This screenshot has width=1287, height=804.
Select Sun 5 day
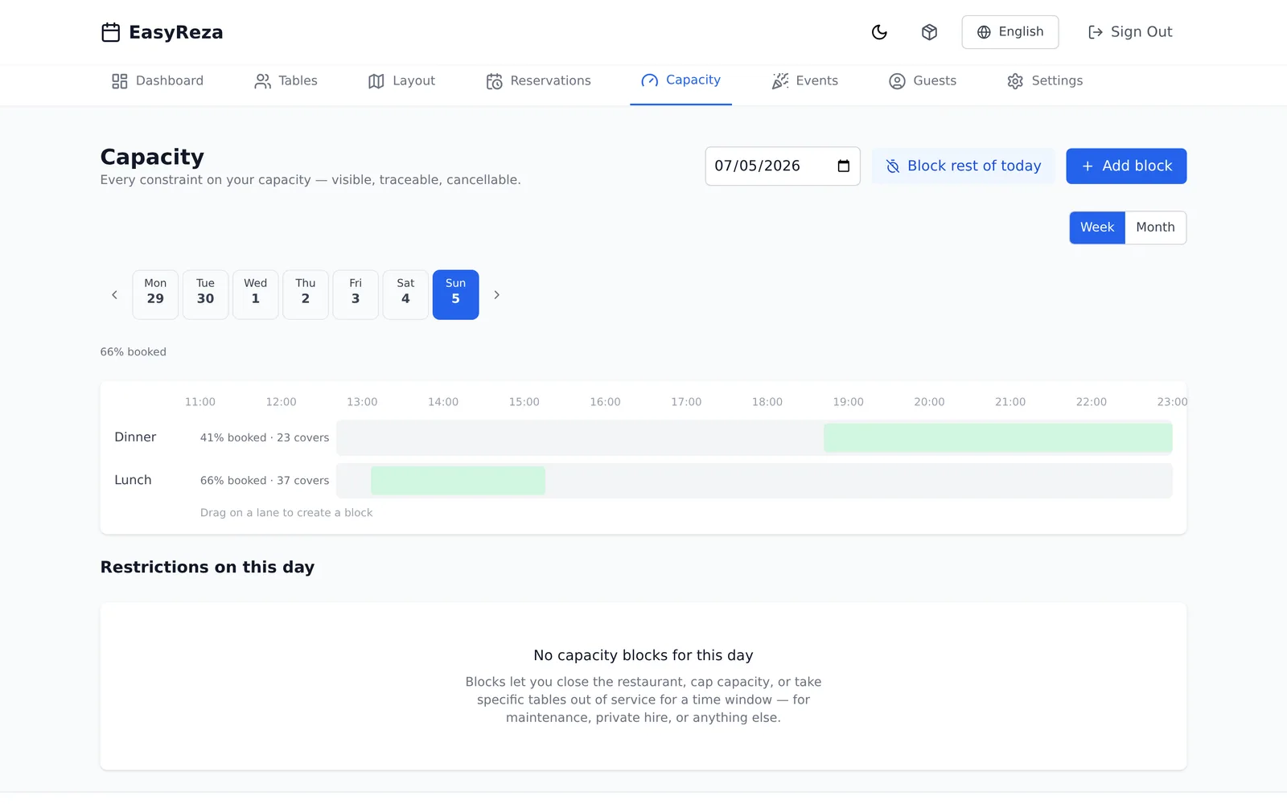(455, 295)
